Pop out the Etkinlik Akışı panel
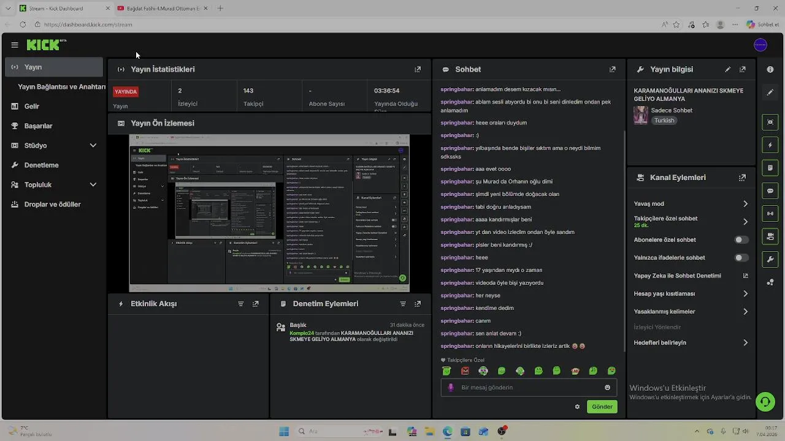Screen dimensions: 785x441 tap(256, 304)
